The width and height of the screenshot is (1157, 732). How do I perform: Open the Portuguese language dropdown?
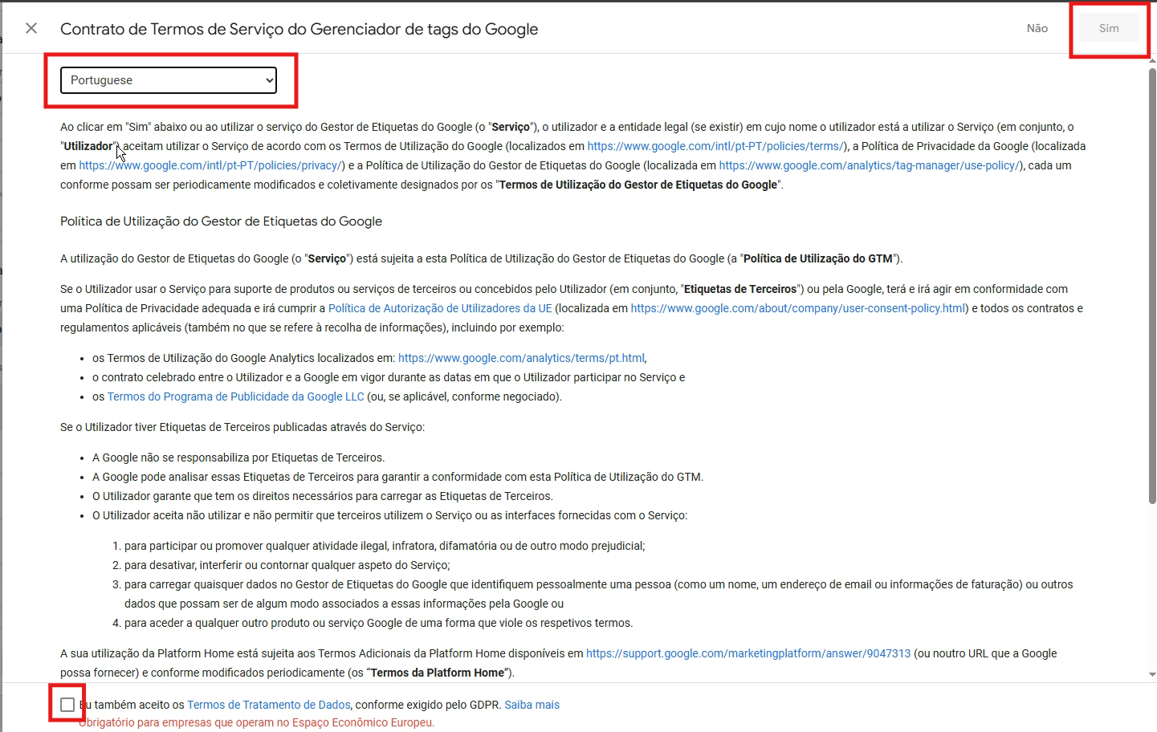169,80
